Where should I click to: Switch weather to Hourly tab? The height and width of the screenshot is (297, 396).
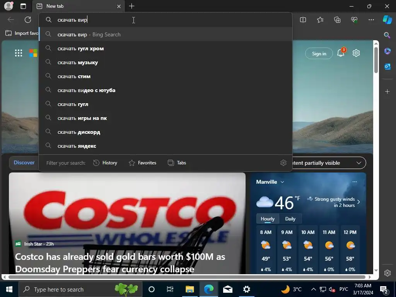coord(268,219)
